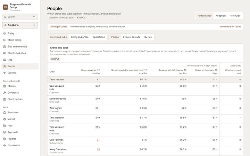This screenshot has height=156, width=250.
Task: Click Avery Castellano's storm services value 15
Action: tap(98, 149)
